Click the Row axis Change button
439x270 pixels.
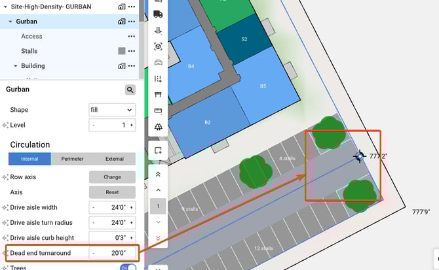pyautogui.click(x=112, y=177)
